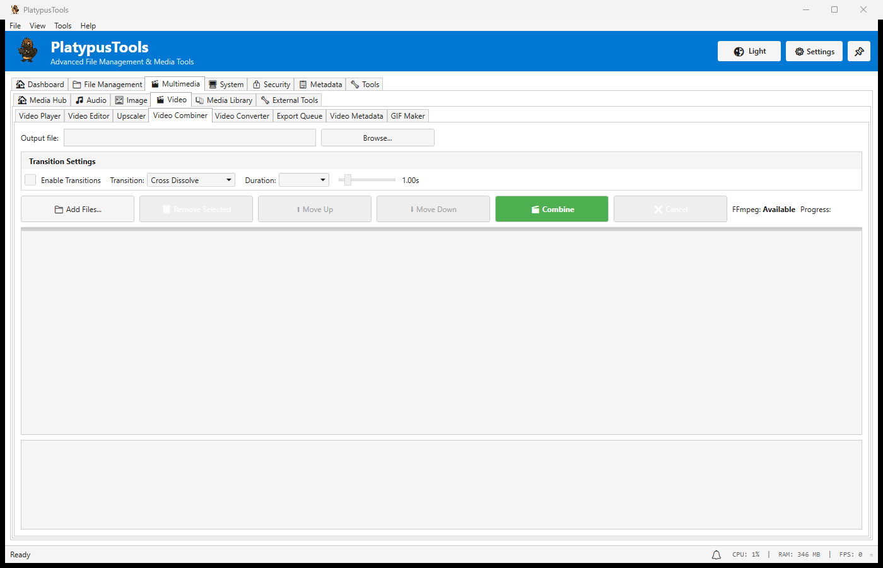
Task: Switch to the Video Converter tab
Action: coord(242,116)
